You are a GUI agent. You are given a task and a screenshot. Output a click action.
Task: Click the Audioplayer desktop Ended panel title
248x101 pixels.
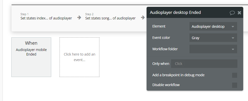[175, 12]
